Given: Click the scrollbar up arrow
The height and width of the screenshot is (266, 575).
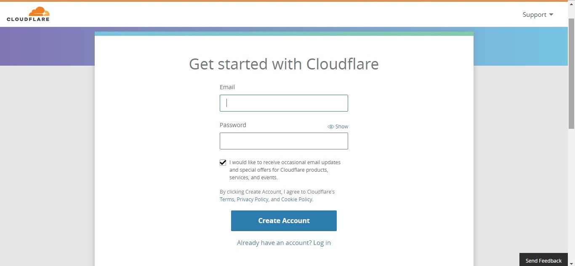Looking at the screenshot, I should click(572, 4).
